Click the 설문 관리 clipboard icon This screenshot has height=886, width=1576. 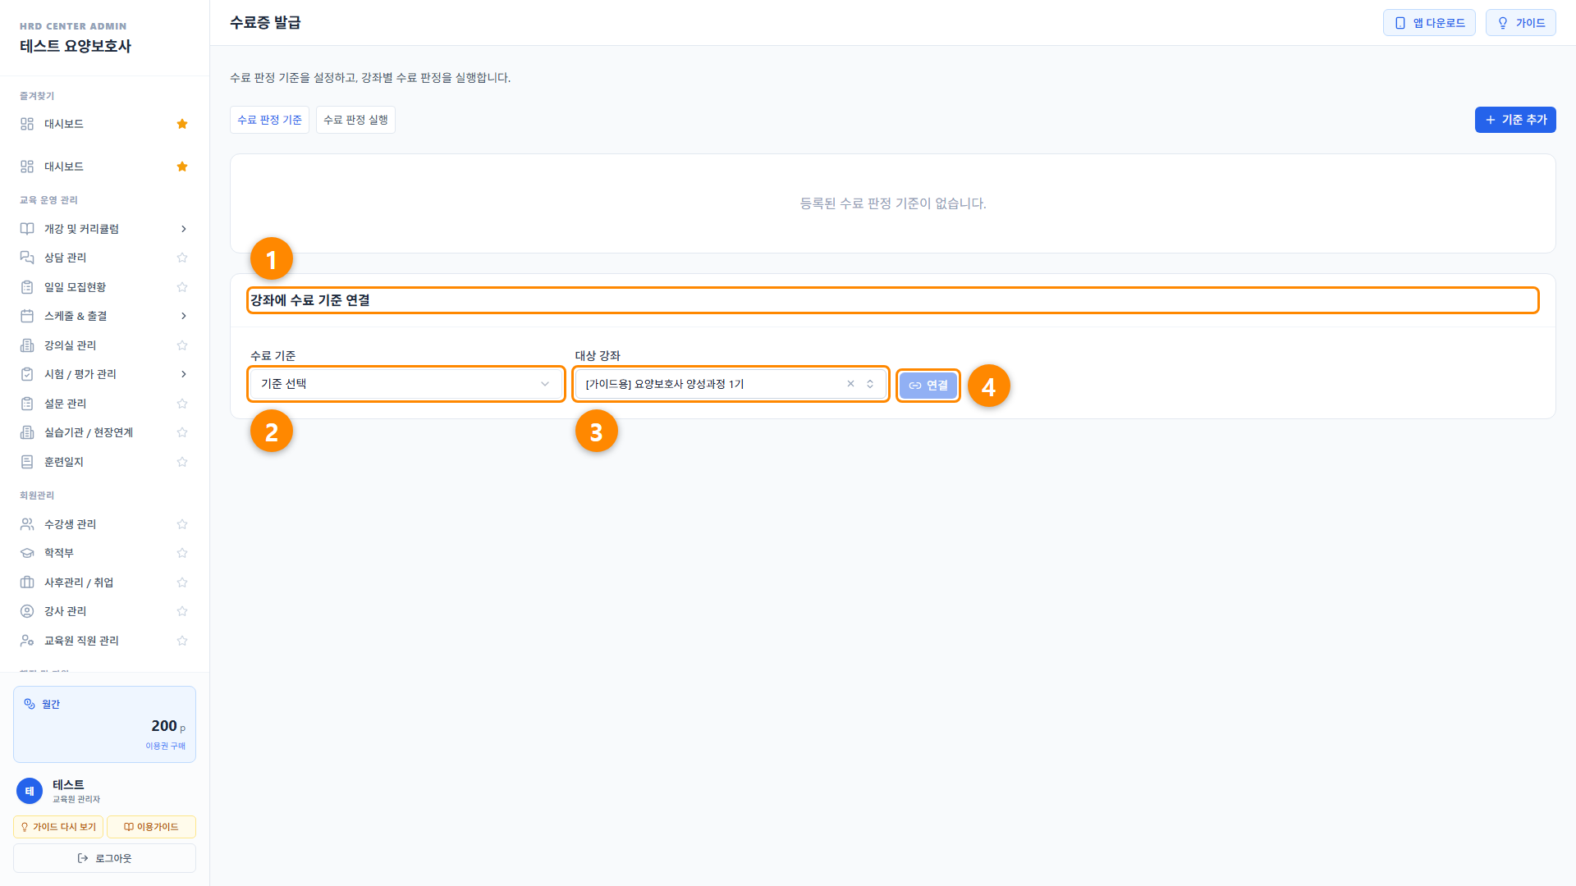click(x=27, y=404)
